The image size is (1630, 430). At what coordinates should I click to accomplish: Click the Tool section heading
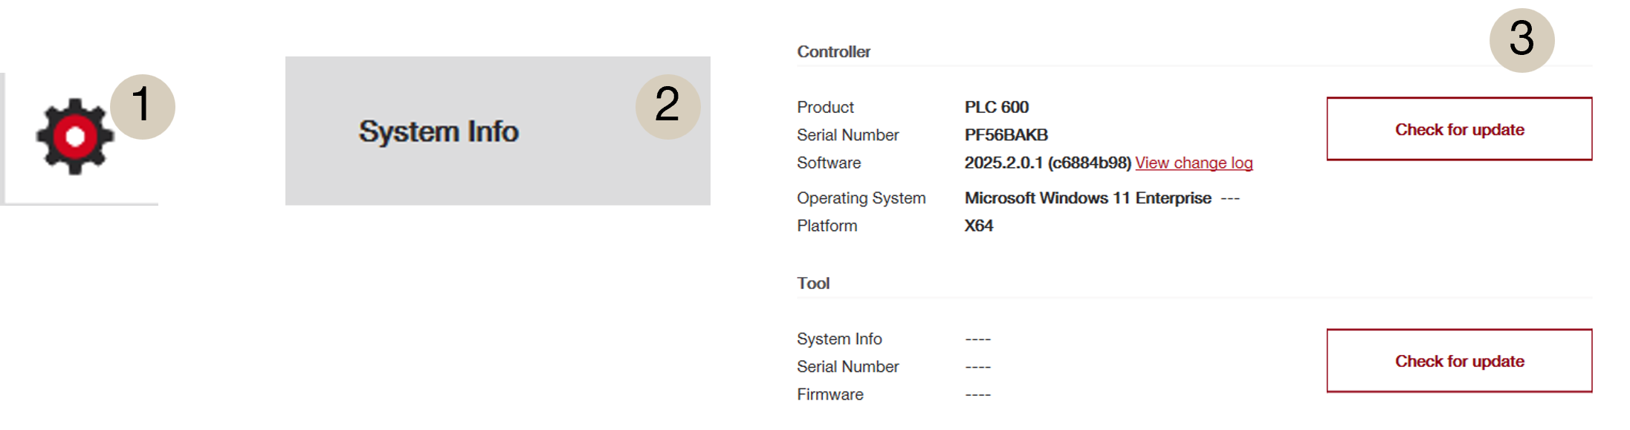tap(813, 284)
